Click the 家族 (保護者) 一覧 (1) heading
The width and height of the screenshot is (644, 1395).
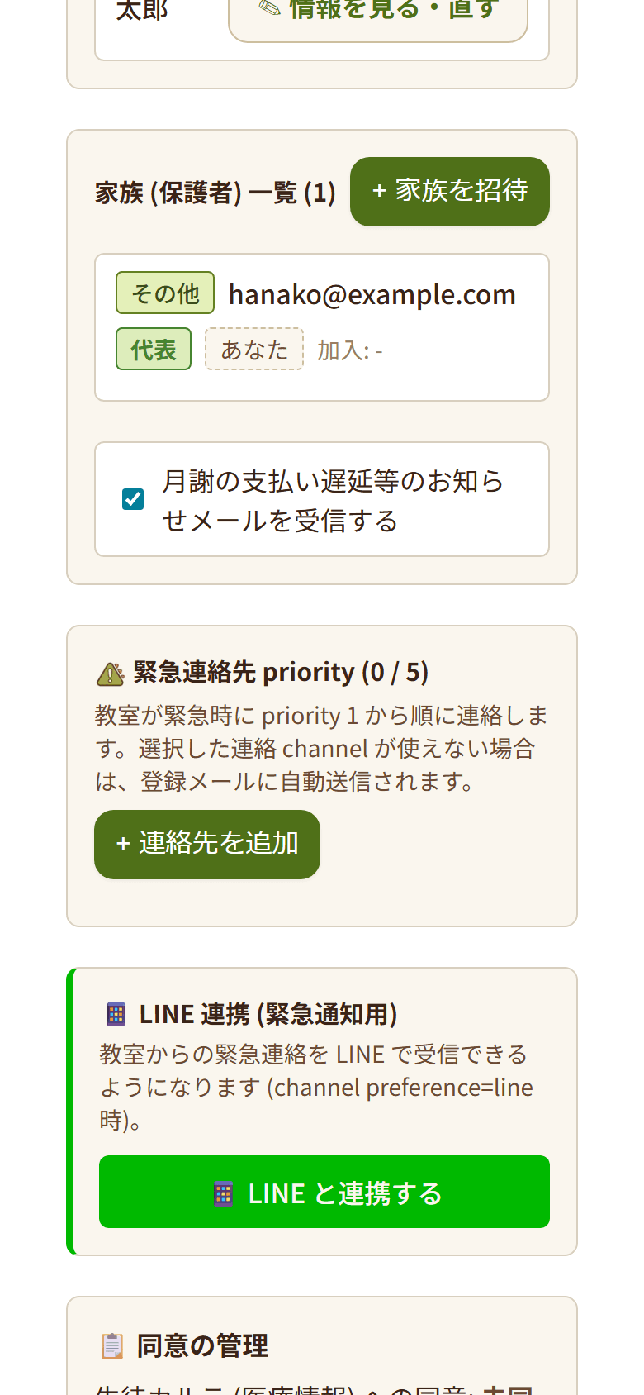point(215,193)
